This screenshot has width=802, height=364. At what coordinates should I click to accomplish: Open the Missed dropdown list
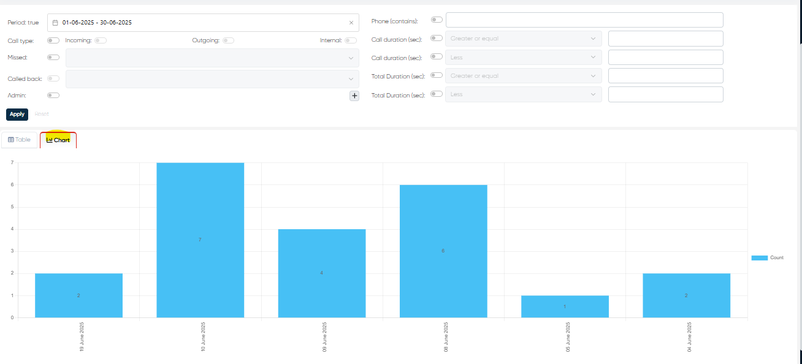pos(212,58)
